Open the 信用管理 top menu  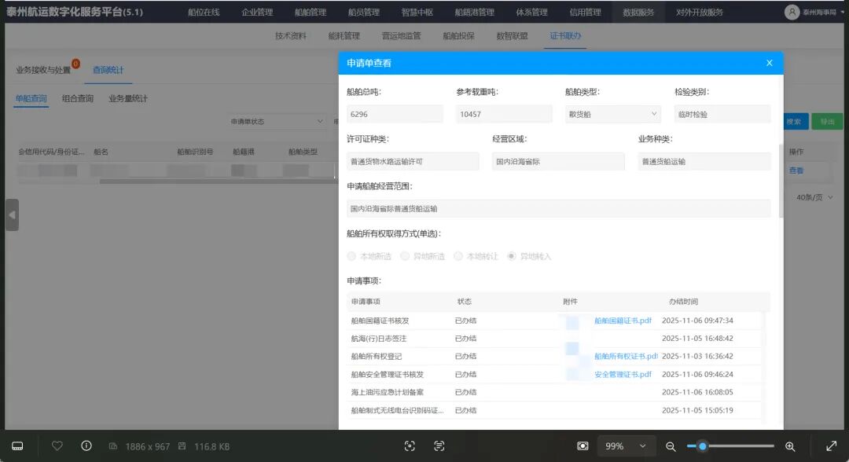(x=586, y=12)
